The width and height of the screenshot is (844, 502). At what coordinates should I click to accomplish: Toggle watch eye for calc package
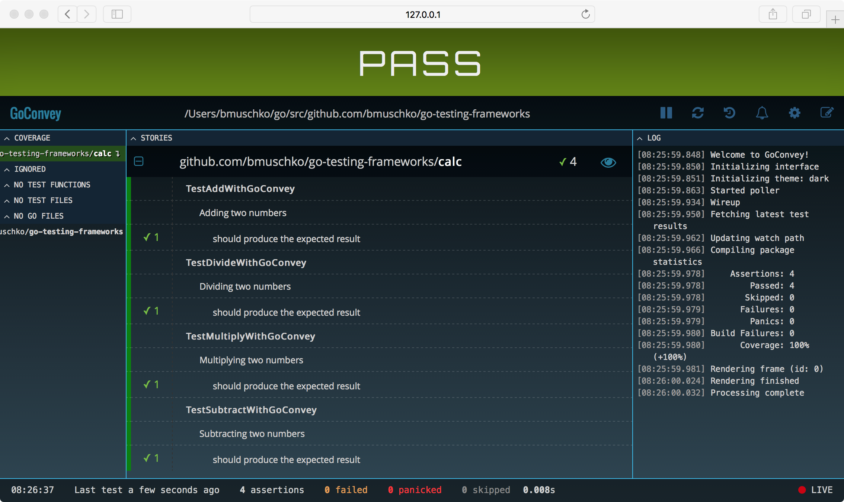point(608,162)
